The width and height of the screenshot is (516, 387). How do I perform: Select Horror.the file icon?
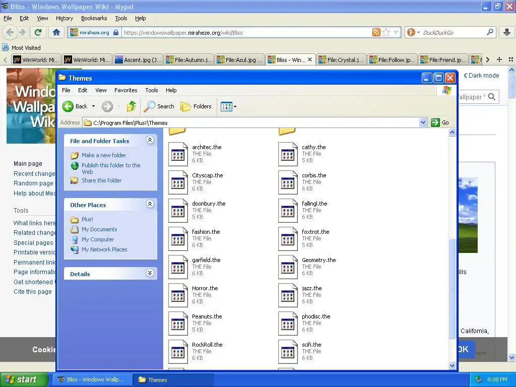(178, 295)
